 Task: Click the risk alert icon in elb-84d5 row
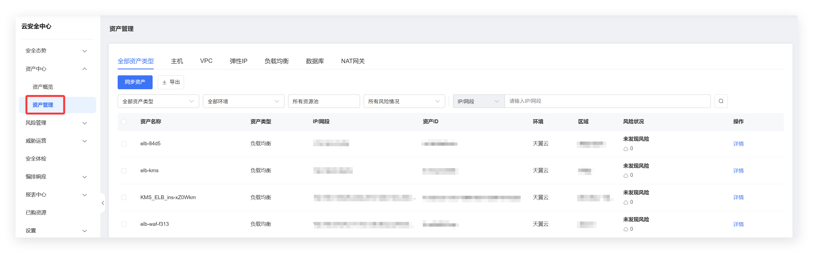[625, 149]
